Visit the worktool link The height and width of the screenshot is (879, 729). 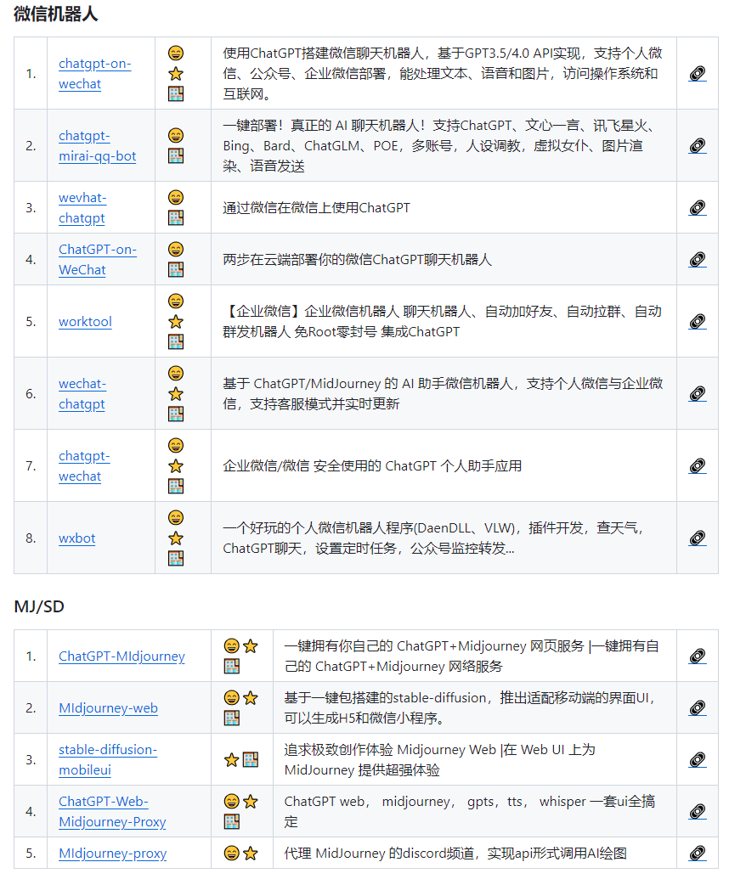point(85,322)
